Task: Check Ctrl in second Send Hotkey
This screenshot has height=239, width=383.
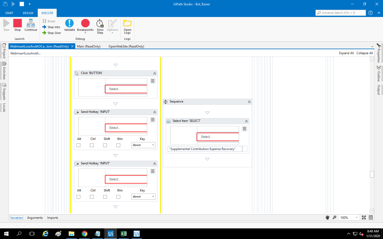Action: point(92,197)
